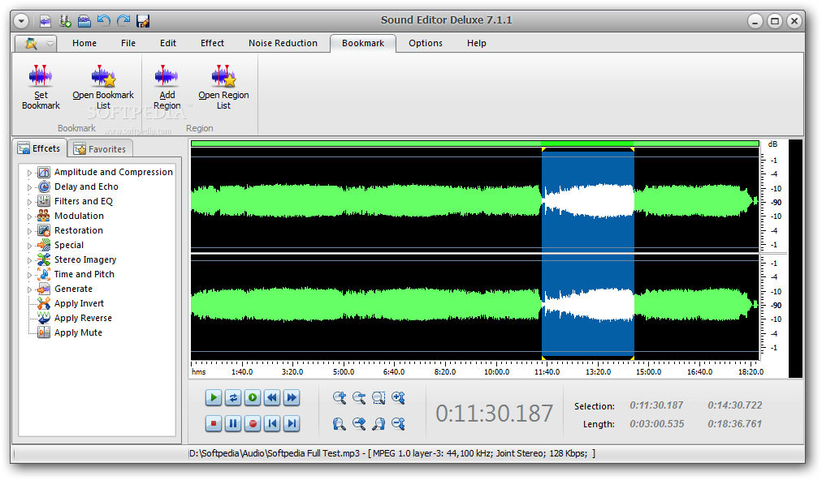Switch to the Favorites panel tab
This screenshot has height=480, width=822.
tap(100, 149)
